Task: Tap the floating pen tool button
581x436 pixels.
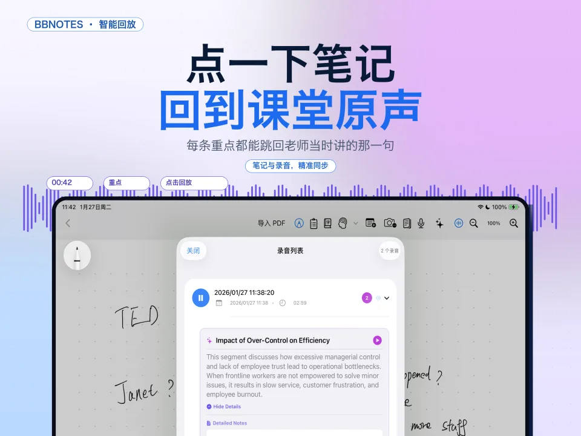Action: 77,256
